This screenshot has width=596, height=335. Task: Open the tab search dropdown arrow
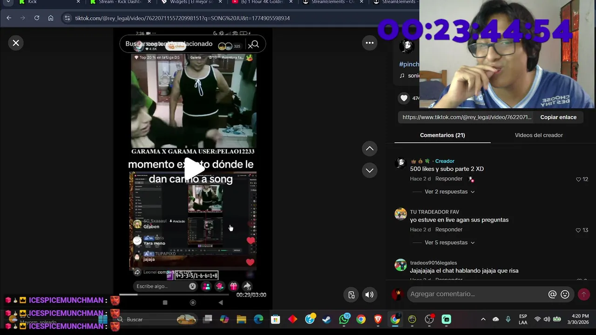(8, 2)
